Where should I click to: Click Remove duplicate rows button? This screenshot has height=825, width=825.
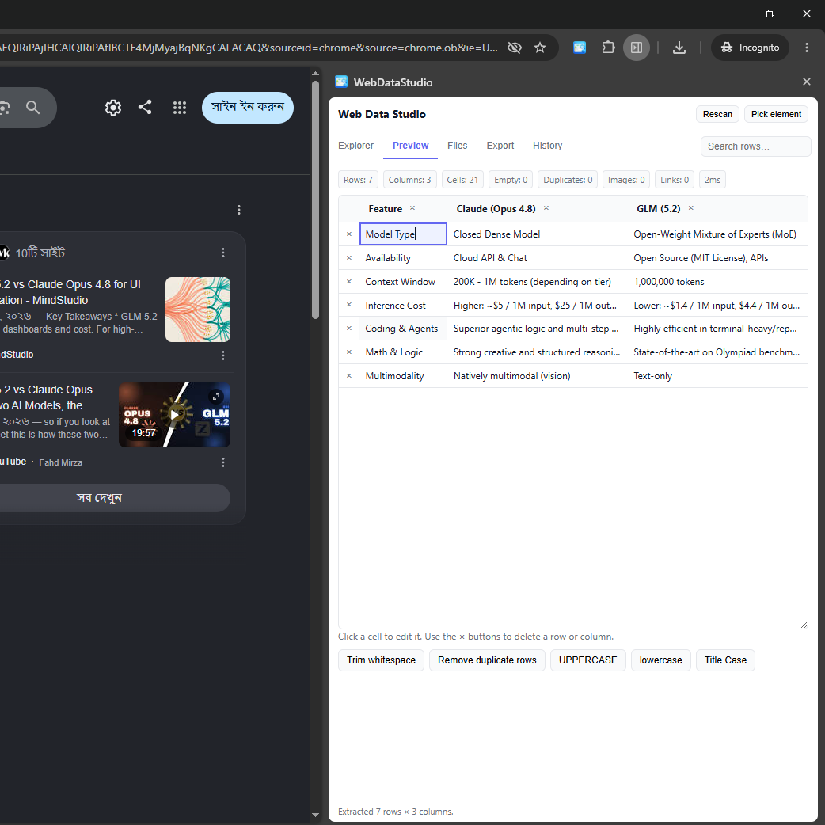pyautogui.click(x=487, y=660)
